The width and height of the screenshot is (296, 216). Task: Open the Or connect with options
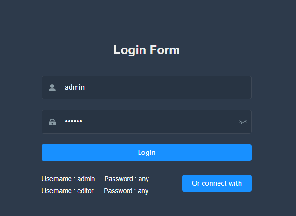pyautogui.click(x=217, y=183)
